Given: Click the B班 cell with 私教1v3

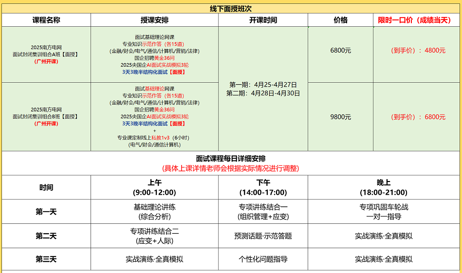Looking at the screenshot, I should pos(154,117).
